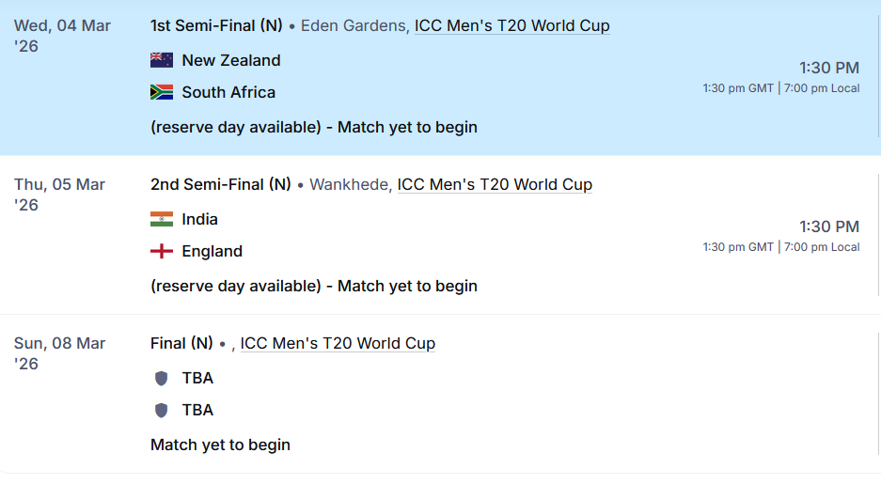Open the Final (N) match title
The height and width of the screenshot is (484, 881).
click(181, 344)
